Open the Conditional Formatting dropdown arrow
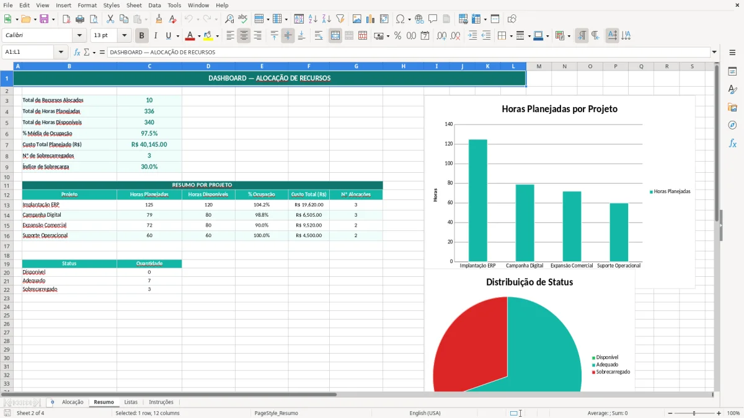744x418 pixels. click(x=569, y=36)
